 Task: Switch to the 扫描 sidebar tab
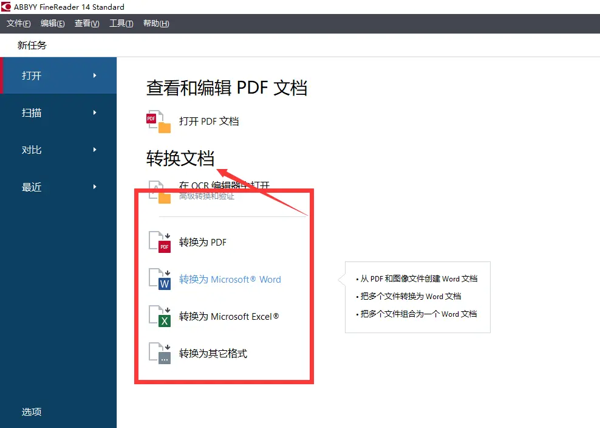[x=32, y=112]
